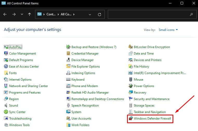This screenshot has height=131, width=198.
Task: Open Programs and Features icon
Action: pos(6,93)
